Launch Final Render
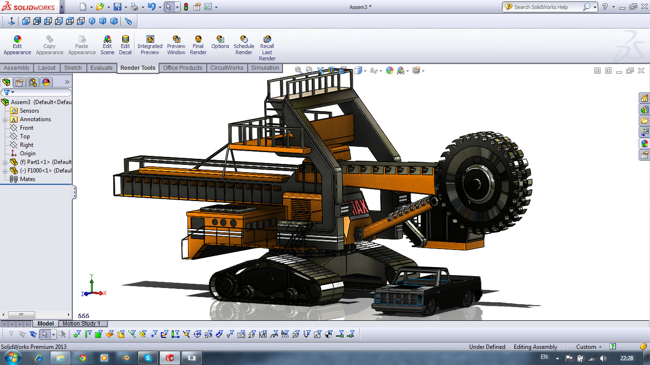This screenshot has height=365, width=650. 198,45
